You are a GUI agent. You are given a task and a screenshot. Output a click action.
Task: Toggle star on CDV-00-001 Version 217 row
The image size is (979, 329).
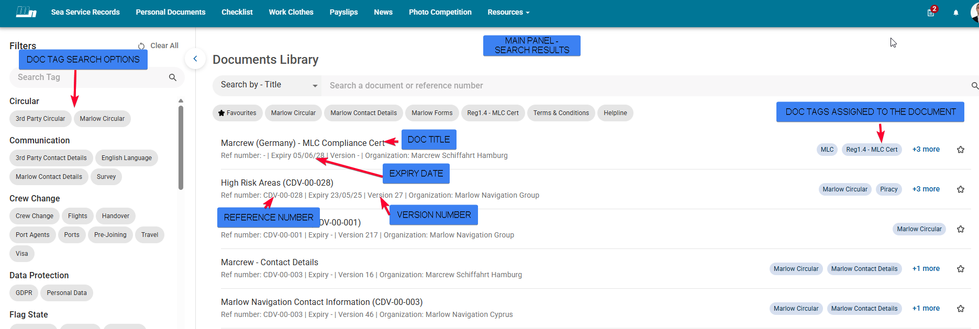(961, 229)
